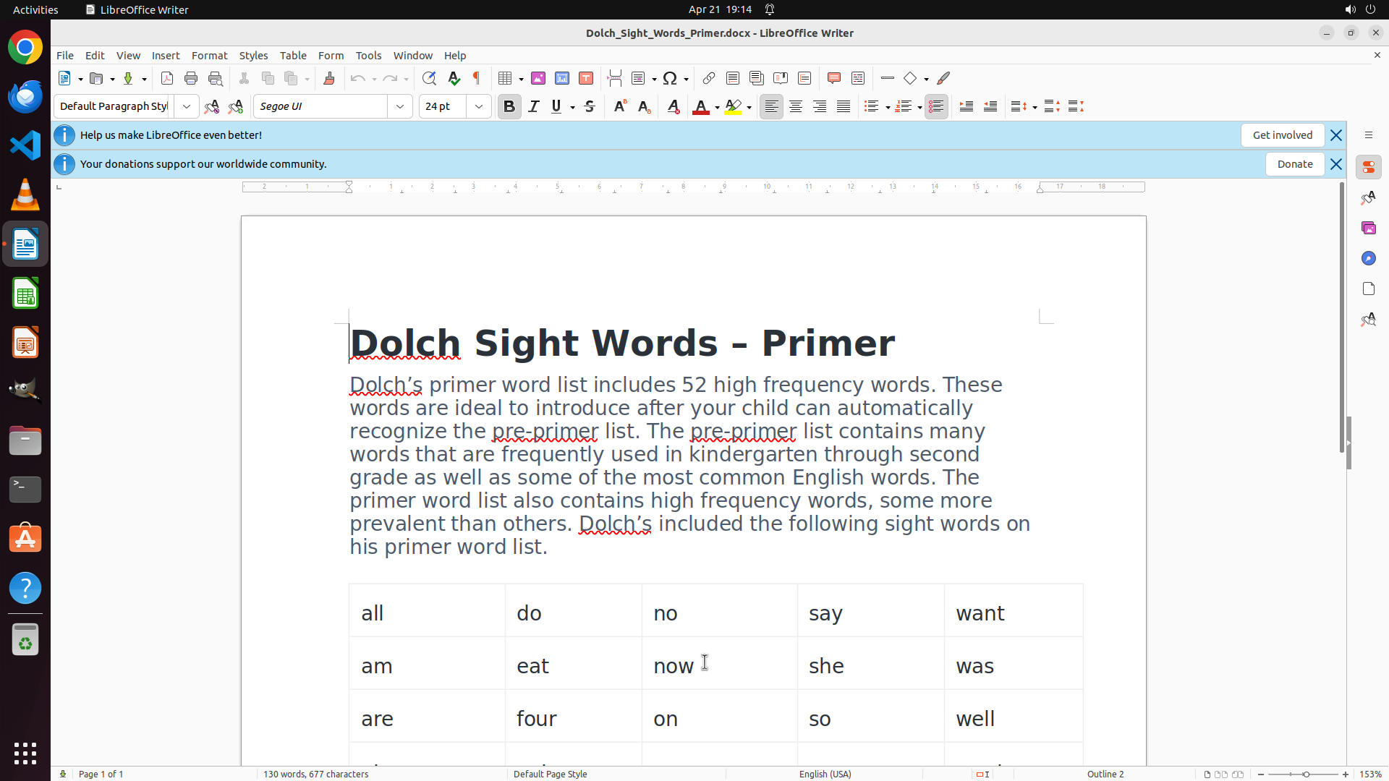This screenshot has width=1389, height=781.
Task: Open Thunderbird from the dock
Action: click(25, 96)
